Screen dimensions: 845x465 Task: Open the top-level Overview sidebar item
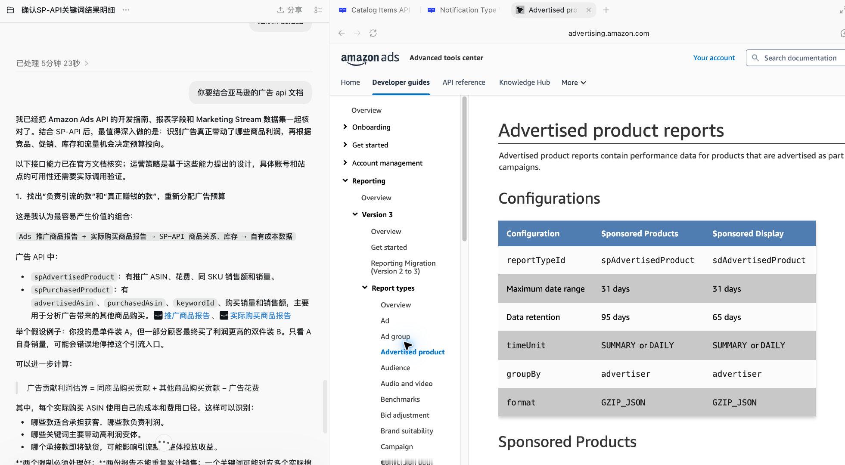click(x=366, y=110)
